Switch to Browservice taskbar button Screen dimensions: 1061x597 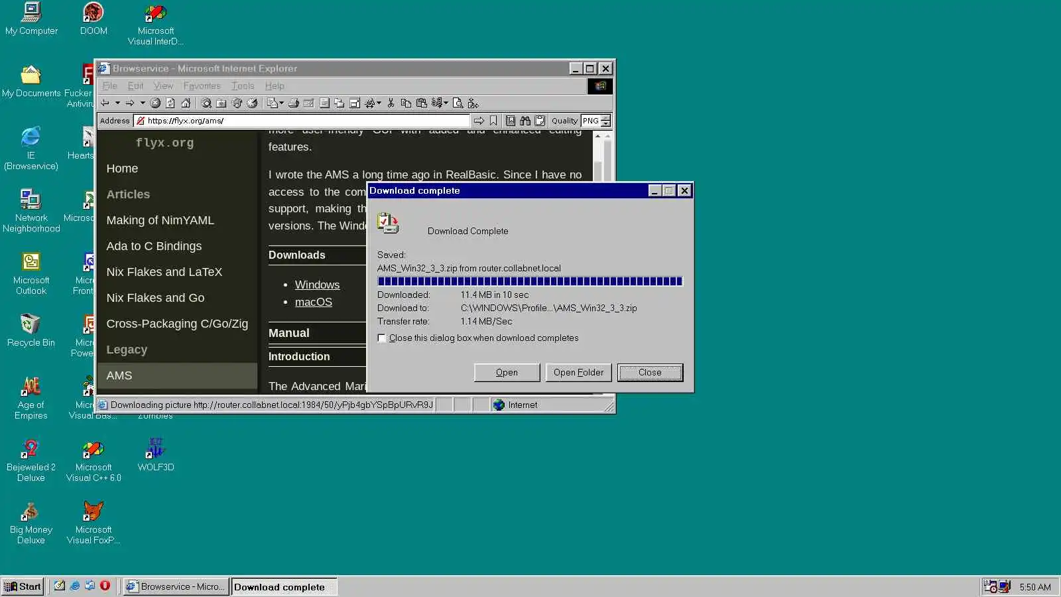[x=176, y=586]
